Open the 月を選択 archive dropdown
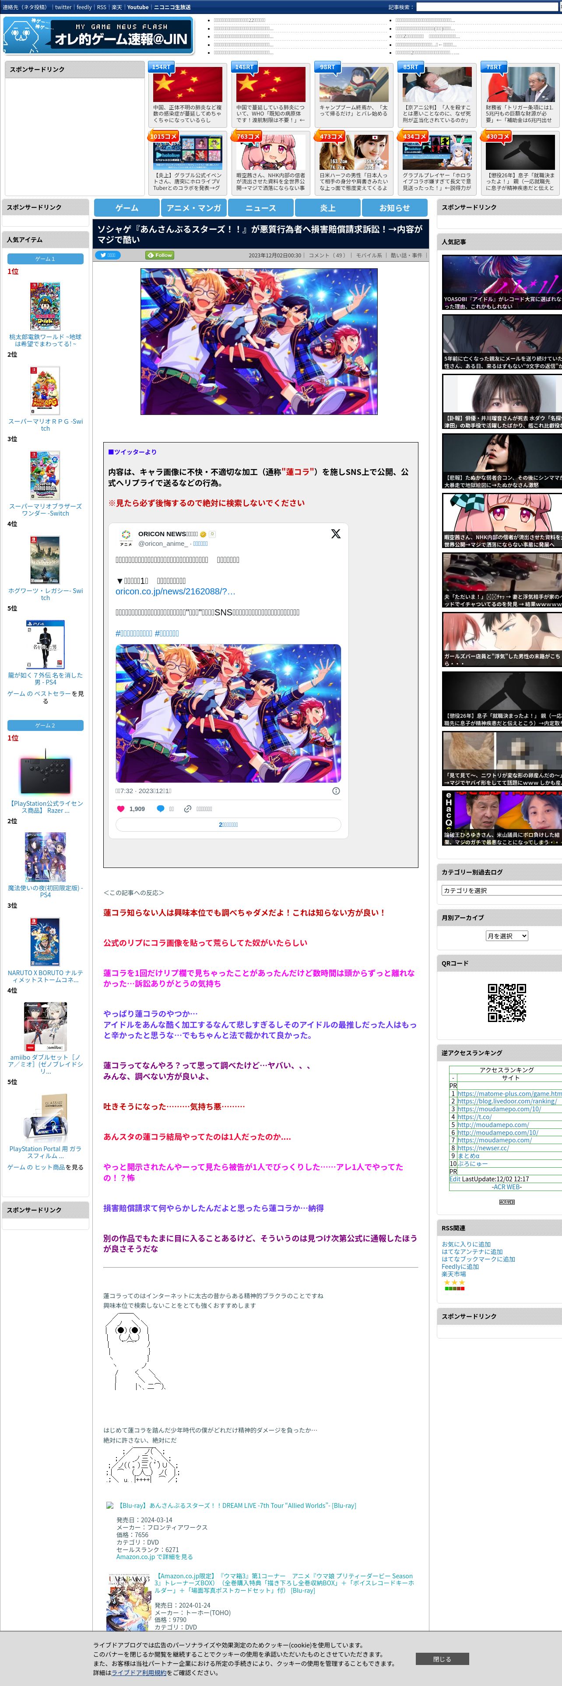Screen dimensions: 562x1686 coord(506,936)
